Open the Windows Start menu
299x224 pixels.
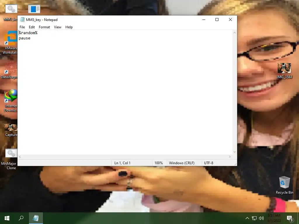7,218
